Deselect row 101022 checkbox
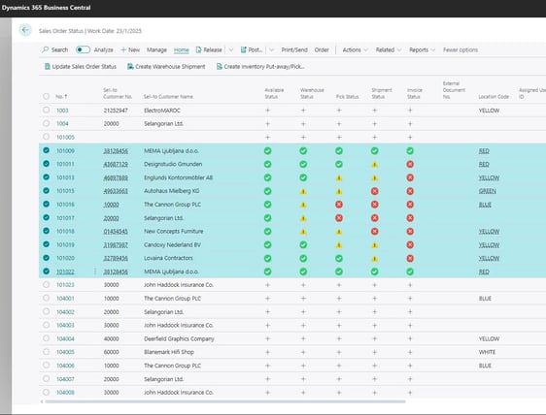The image size is (546, 415). [x=46, y=271]
